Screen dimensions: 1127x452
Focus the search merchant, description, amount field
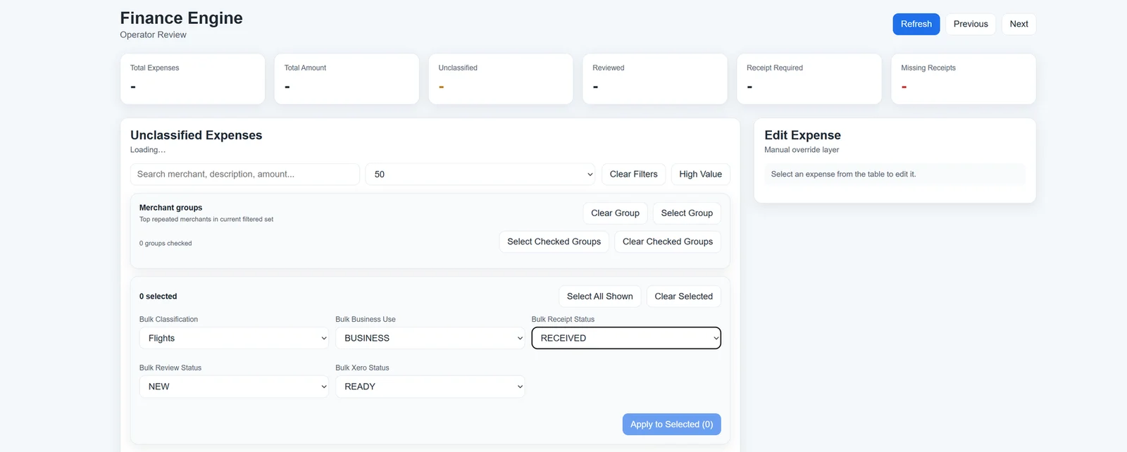pos(244,174)
